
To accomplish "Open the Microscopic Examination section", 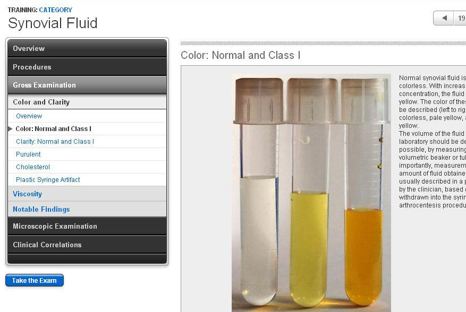I will pyautogui.click(x=87, y=226).
